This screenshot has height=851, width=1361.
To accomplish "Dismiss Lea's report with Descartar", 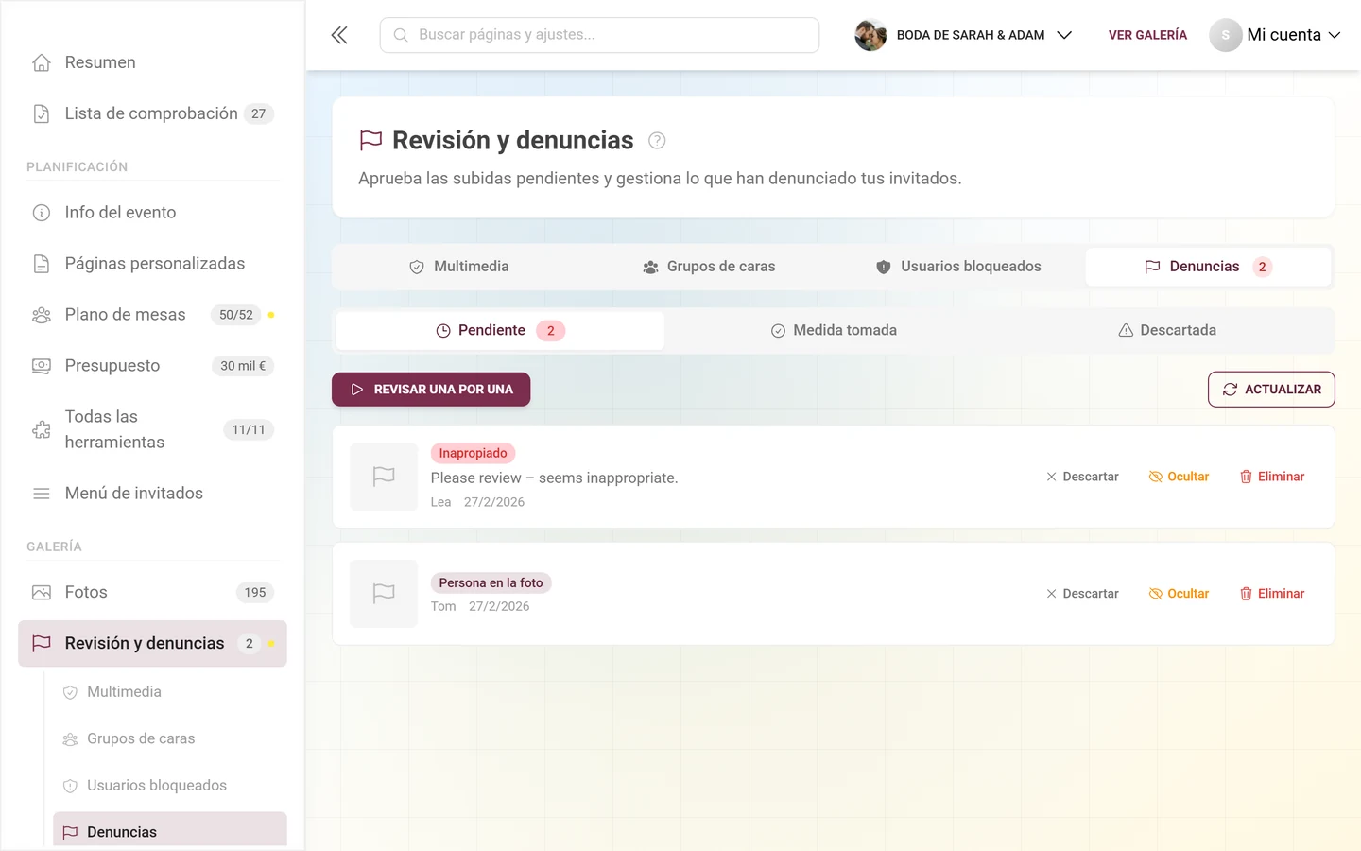I will [1082, 477].
